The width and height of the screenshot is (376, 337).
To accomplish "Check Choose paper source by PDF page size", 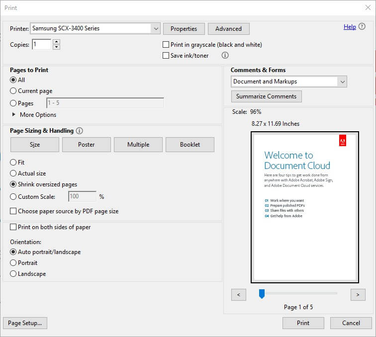I will tap(13, 211).
